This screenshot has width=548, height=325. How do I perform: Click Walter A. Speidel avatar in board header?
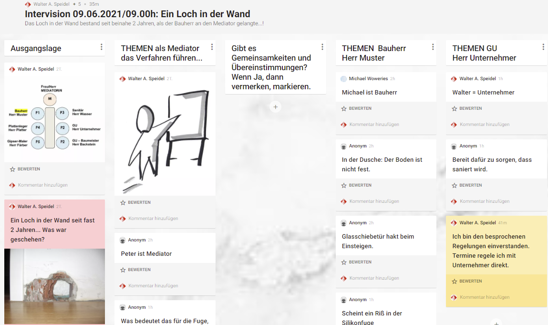(x=28, y=4)
